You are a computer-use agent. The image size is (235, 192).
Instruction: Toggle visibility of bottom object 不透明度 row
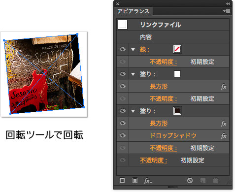123,160
